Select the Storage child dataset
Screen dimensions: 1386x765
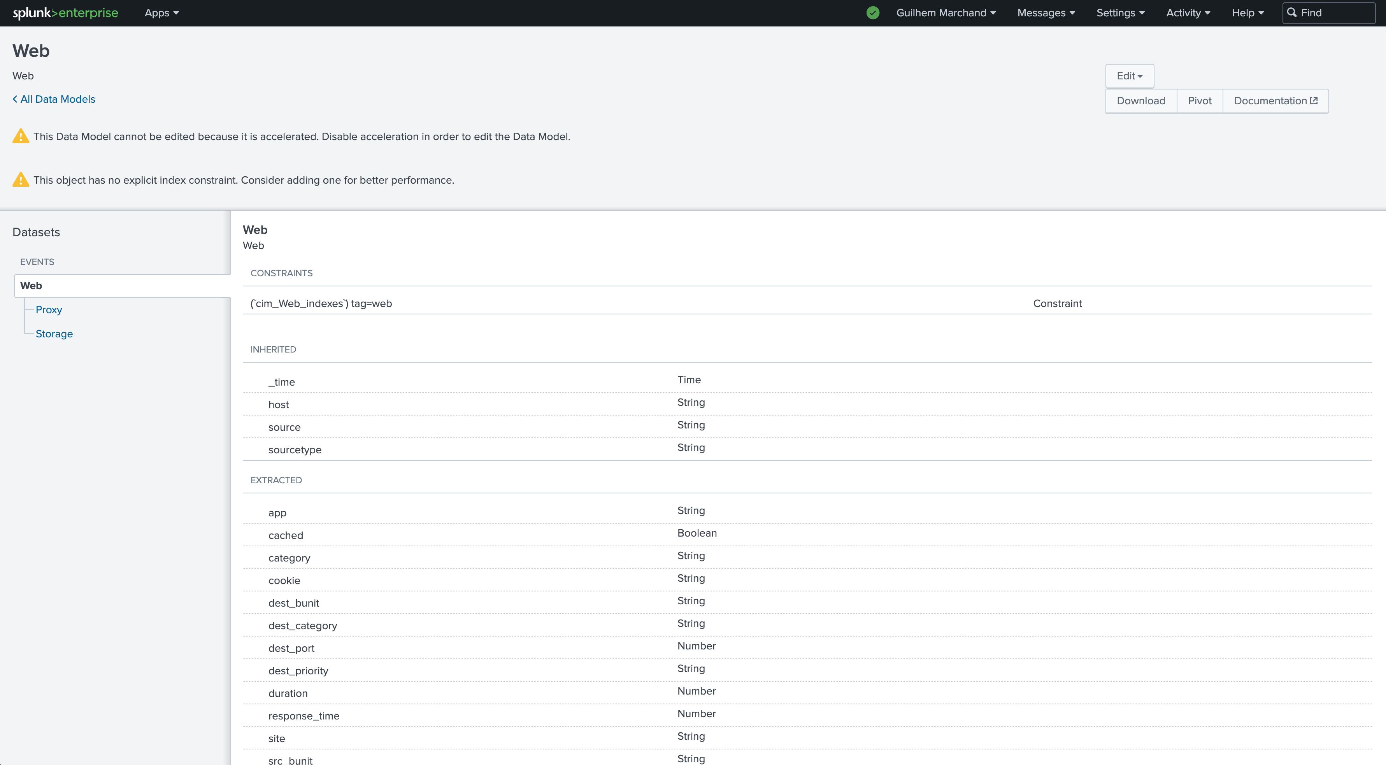coord(54,333)
